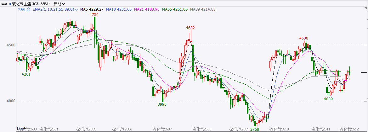Screen dimensions: 368x132
Task: Click the 177天 day count label
Action: (x=20, y=129)
